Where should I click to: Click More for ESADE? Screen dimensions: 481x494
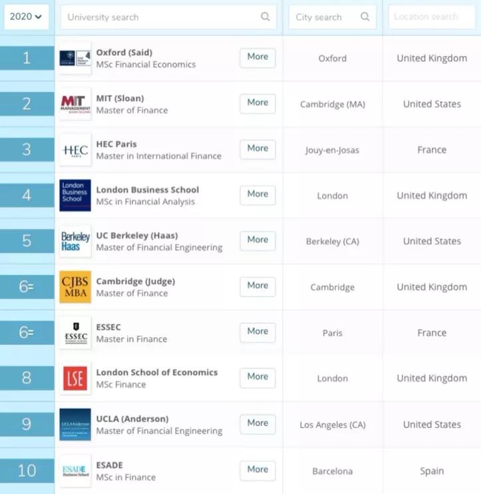257,470
